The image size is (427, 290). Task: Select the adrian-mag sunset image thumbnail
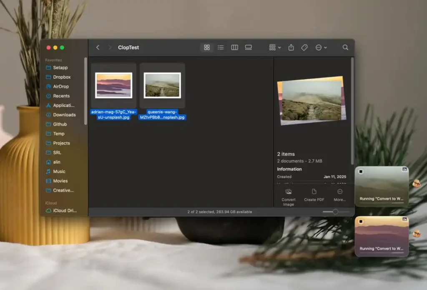point(113,85)
